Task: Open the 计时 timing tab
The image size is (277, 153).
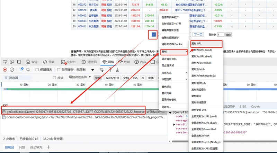Action: coord(243,107)
